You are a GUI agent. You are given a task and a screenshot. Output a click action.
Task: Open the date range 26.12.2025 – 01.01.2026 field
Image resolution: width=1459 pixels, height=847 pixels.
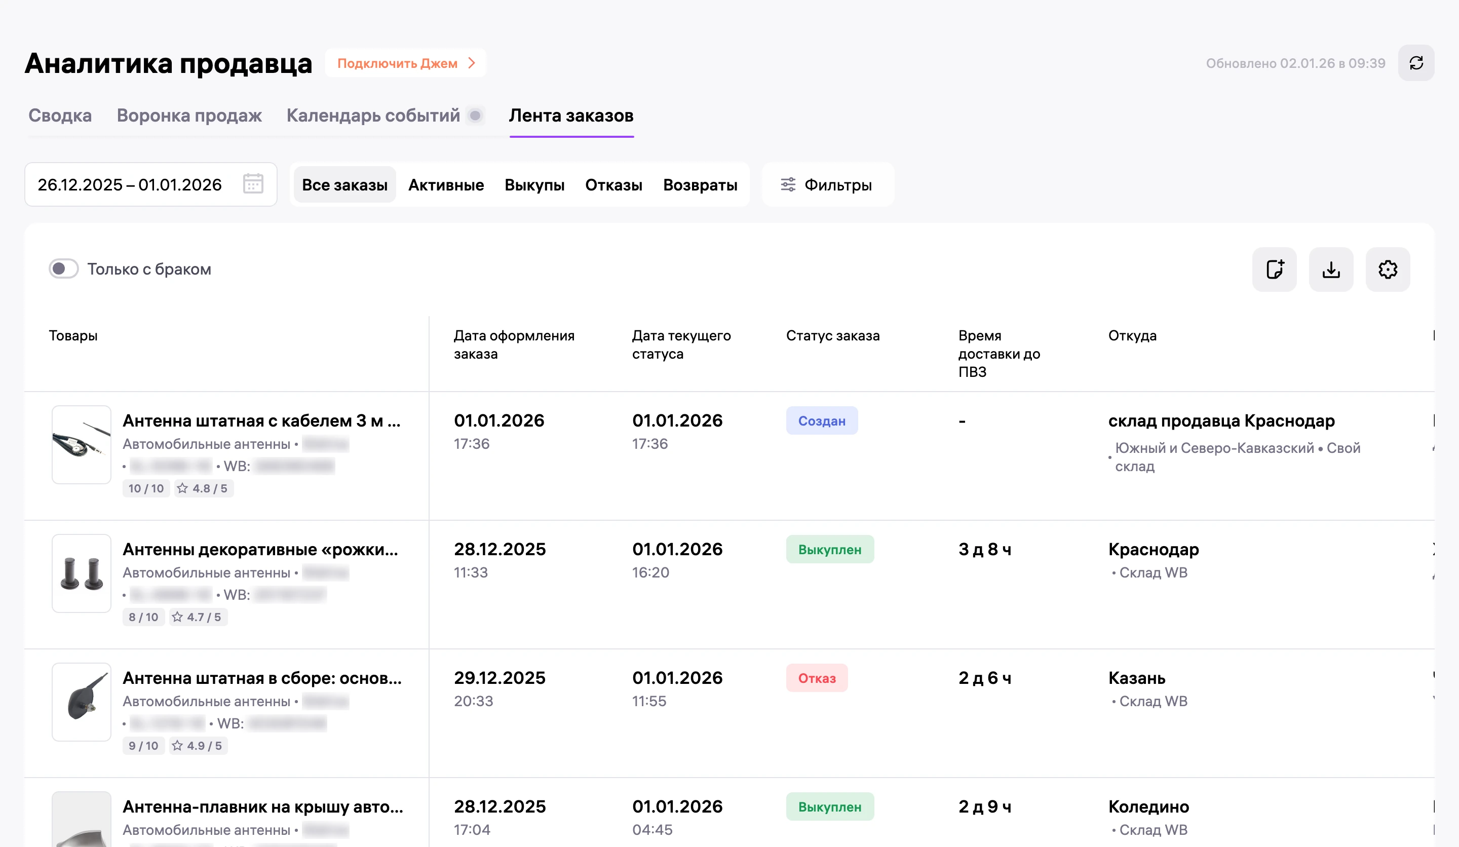[x=151, y=185]
